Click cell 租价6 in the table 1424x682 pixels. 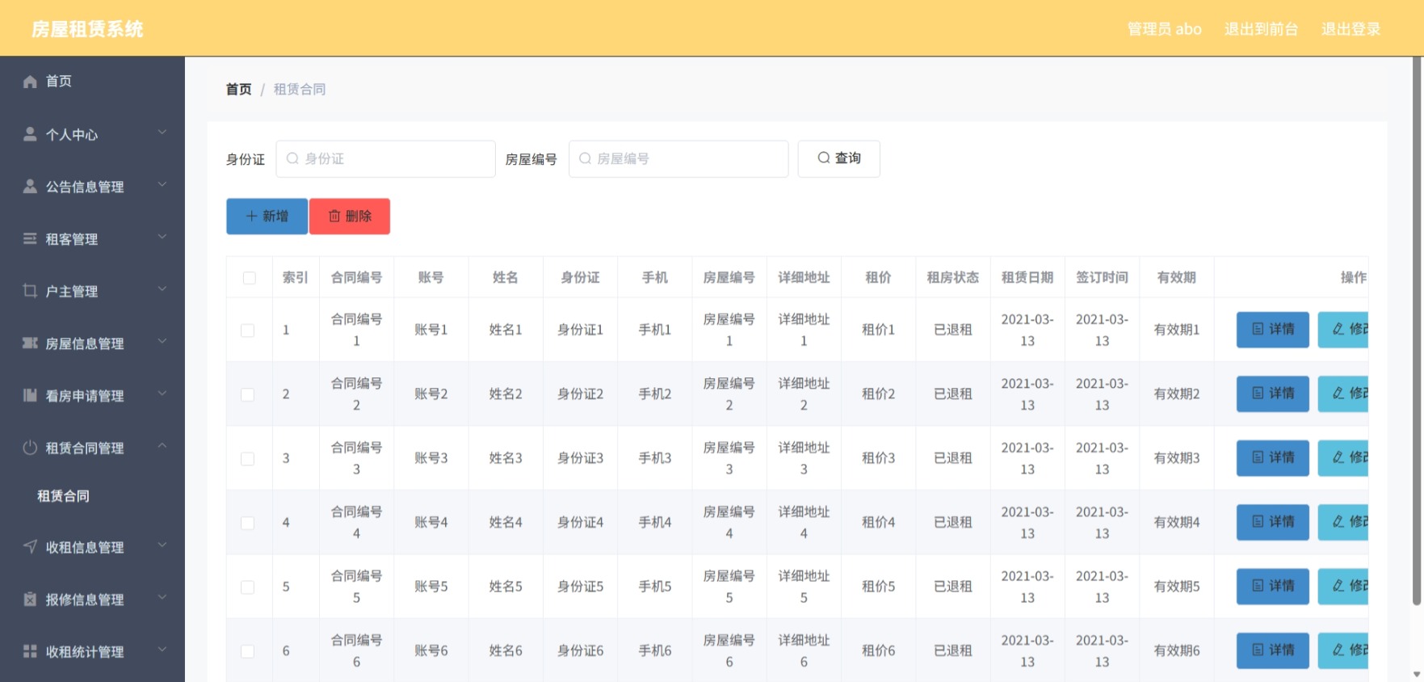[x=878, y=651]
